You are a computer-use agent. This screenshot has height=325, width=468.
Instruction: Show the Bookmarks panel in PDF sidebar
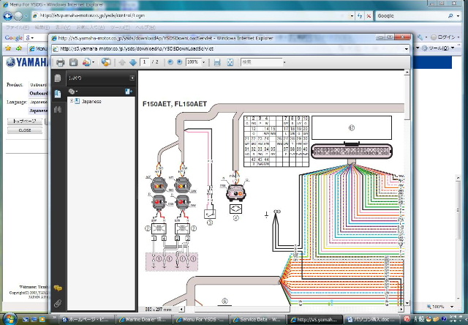pos(58,94)
